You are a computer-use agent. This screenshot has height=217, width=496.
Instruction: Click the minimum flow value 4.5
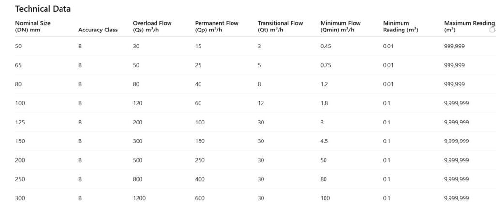click(324, 141)
